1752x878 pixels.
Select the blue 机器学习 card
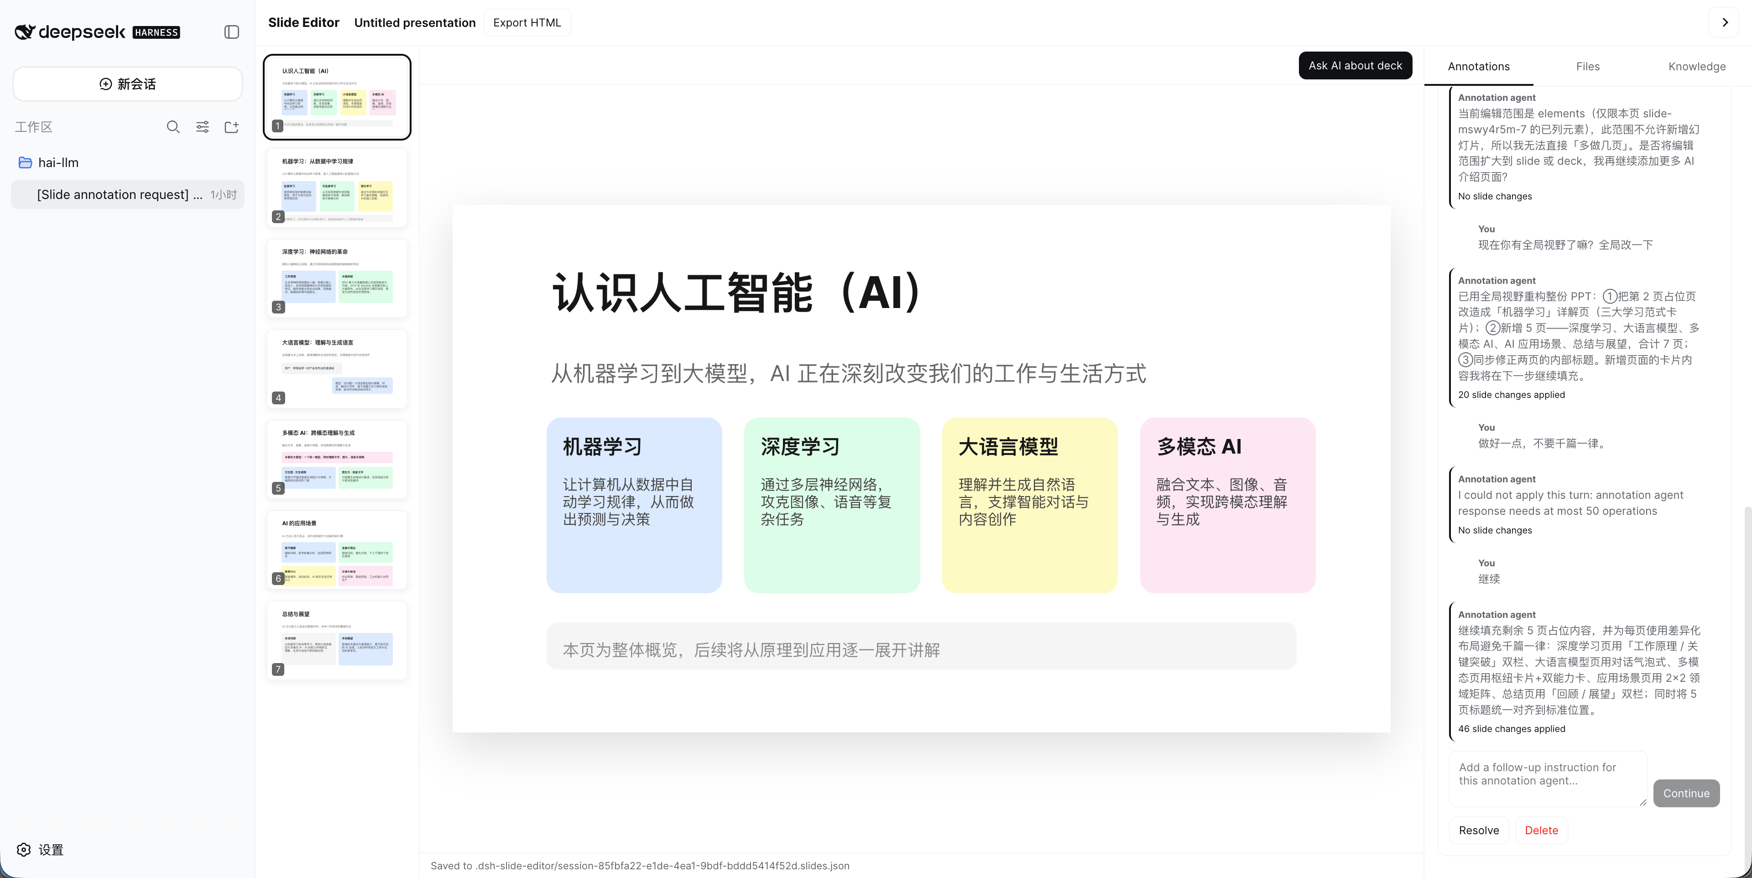click(x=634, y=505)
